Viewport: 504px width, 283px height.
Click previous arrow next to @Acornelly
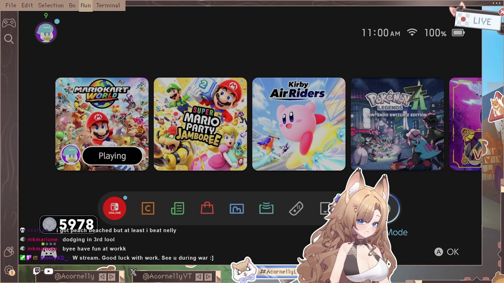pyautogui.click(x=102, y=277)
